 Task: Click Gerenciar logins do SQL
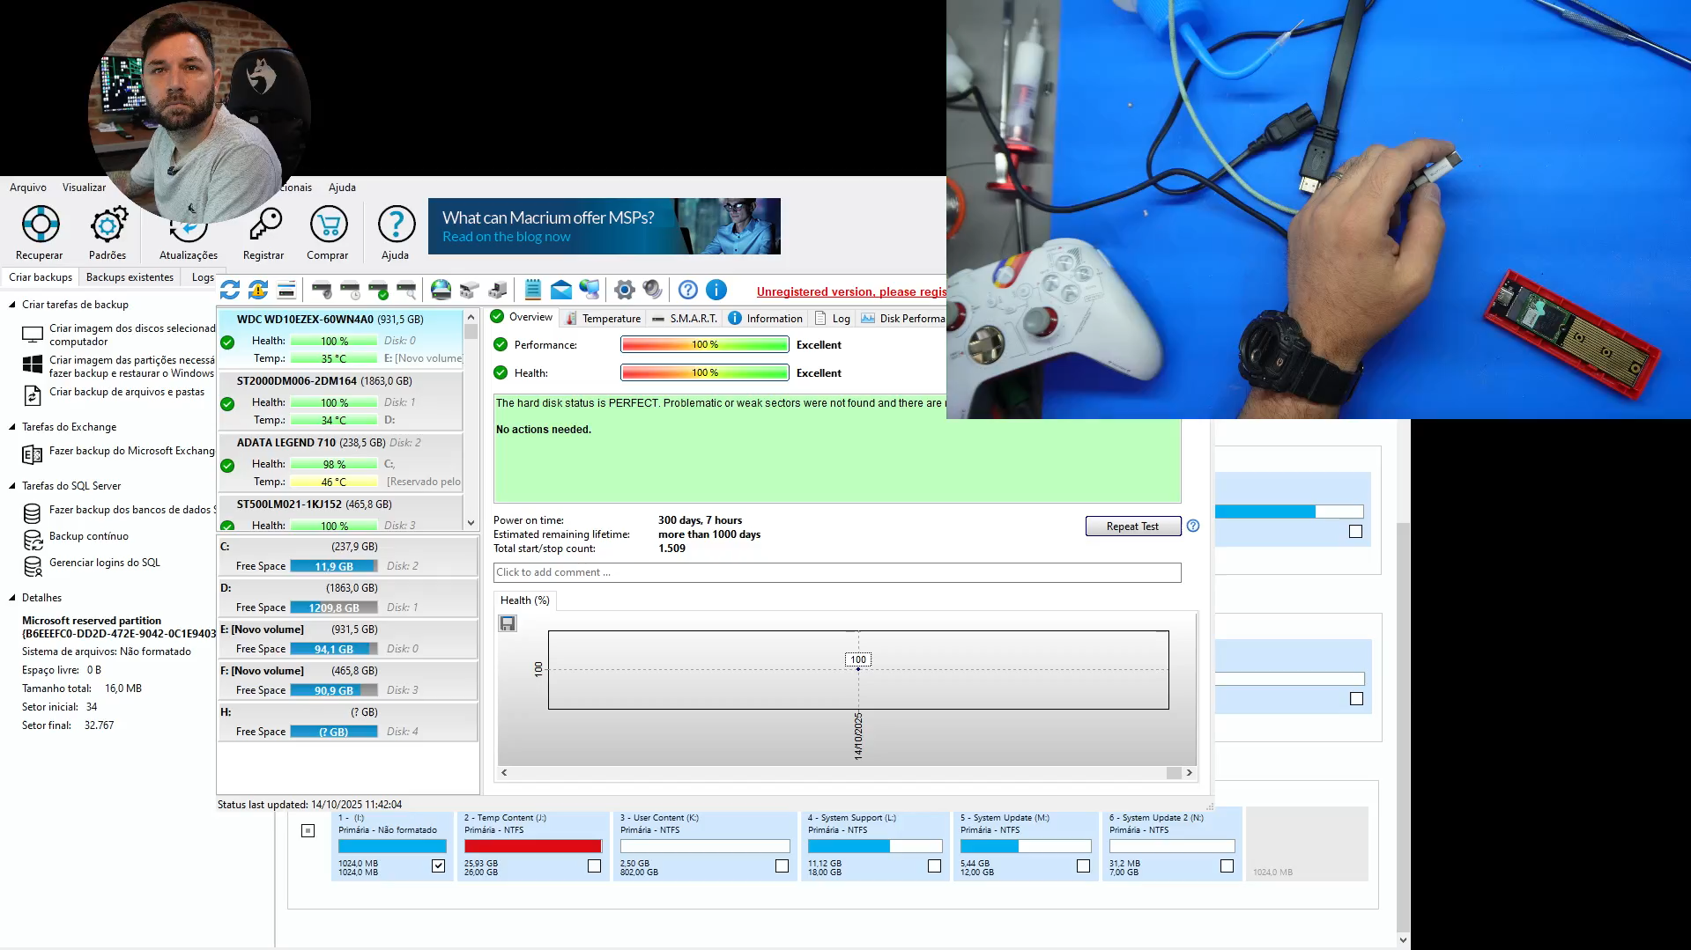point(105,563)
